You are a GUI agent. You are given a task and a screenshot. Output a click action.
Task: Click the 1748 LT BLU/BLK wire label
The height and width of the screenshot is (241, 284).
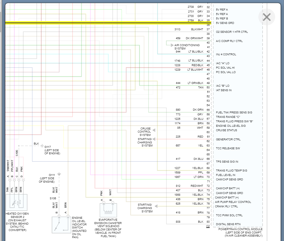pyautogui.click(x=189, y=61)
